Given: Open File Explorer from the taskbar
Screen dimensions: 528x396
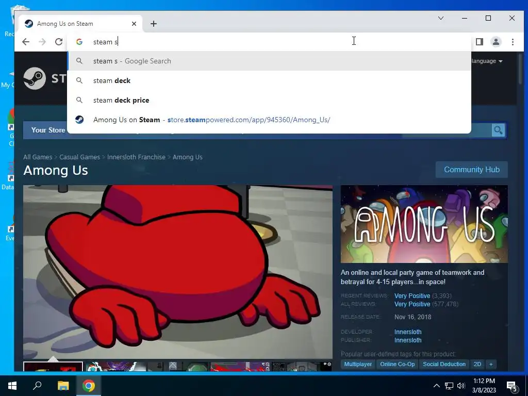Looking at the screenshot, I should coord(63,386).
